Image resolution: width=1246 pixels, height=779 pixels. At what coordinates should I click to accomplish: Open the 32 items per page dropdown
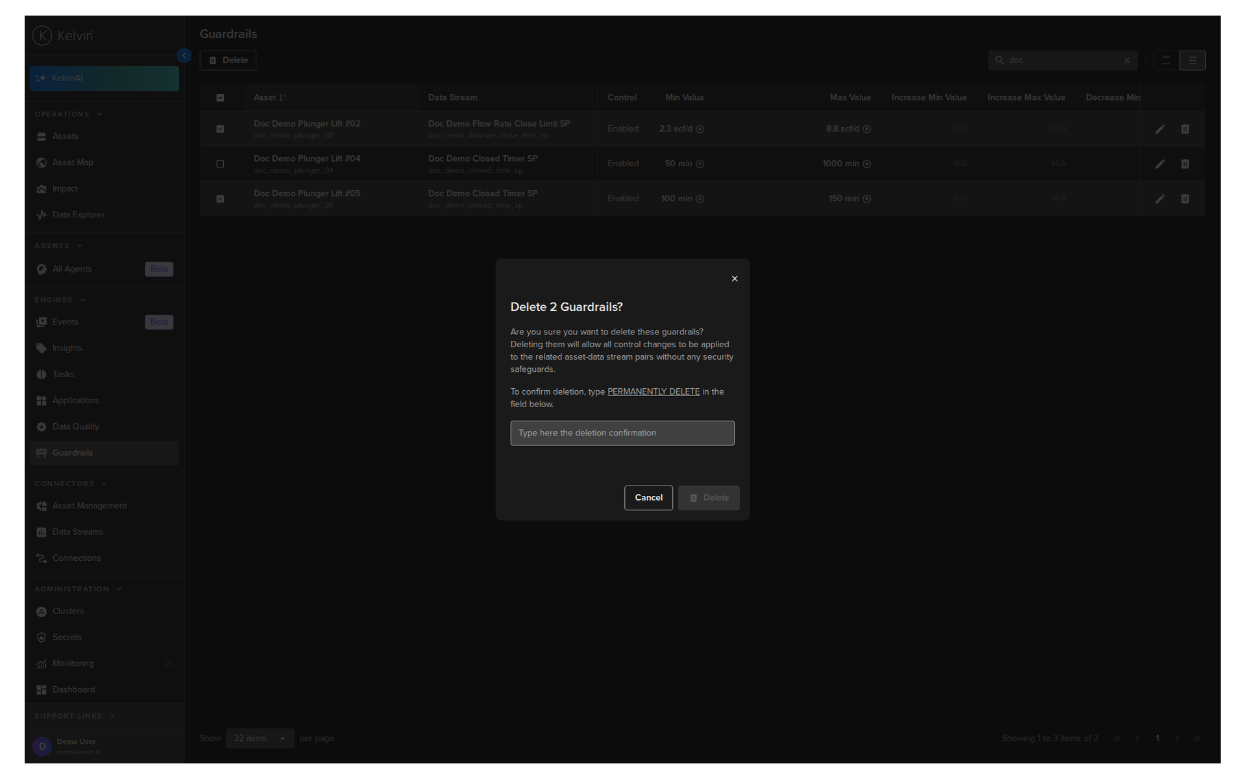[x=260, y=738]
